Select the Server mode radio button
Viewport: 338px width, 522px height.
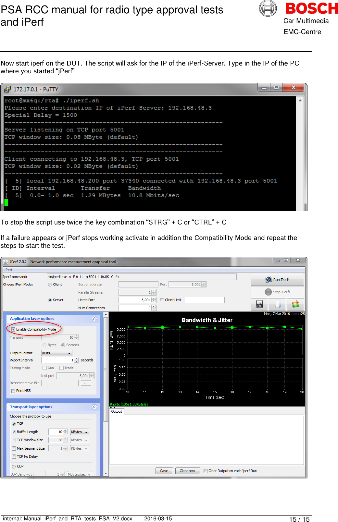50,300
